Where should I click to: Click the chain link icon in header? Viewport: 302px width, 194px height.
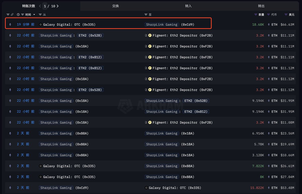point(12,15)
